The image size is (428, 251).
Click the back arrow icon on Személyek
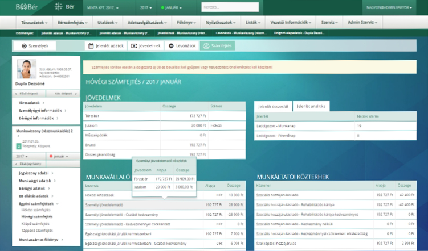(x=25, y=46)
